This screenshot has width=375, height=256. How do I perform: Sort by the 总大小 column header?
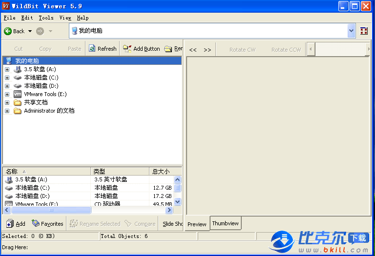point(166,171)
